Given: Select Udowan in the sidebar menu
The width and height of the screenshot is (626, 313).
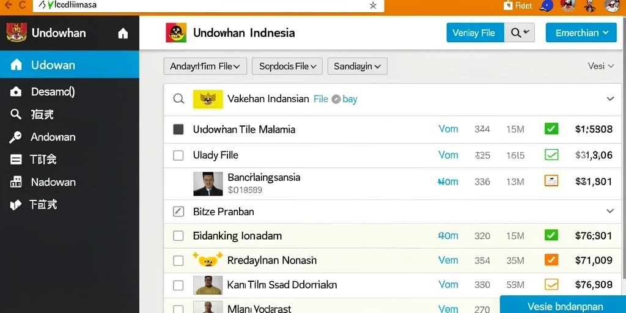Looking at the screenshot, I should (x=70, y=65).
